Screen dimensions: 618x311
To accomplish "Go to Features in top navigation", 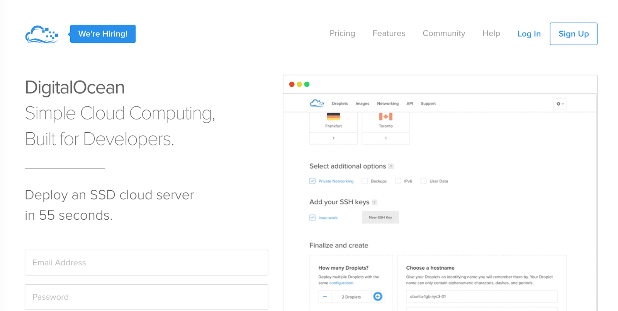I will pos(389,33).
